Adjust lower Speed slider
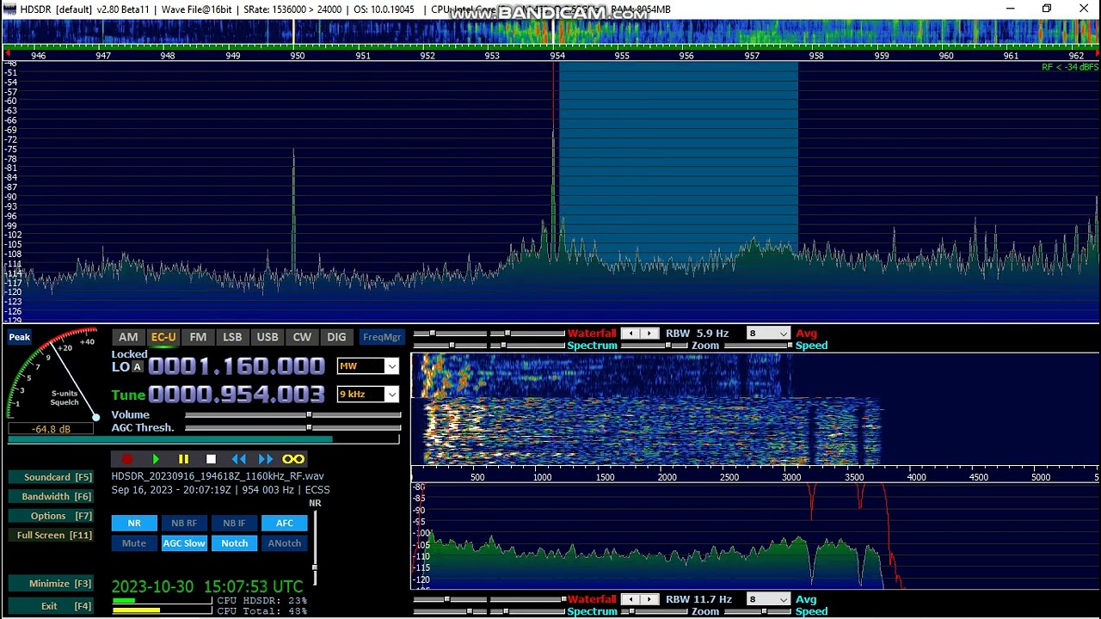This screenshot has width=1101, height=619. point(757,611)
